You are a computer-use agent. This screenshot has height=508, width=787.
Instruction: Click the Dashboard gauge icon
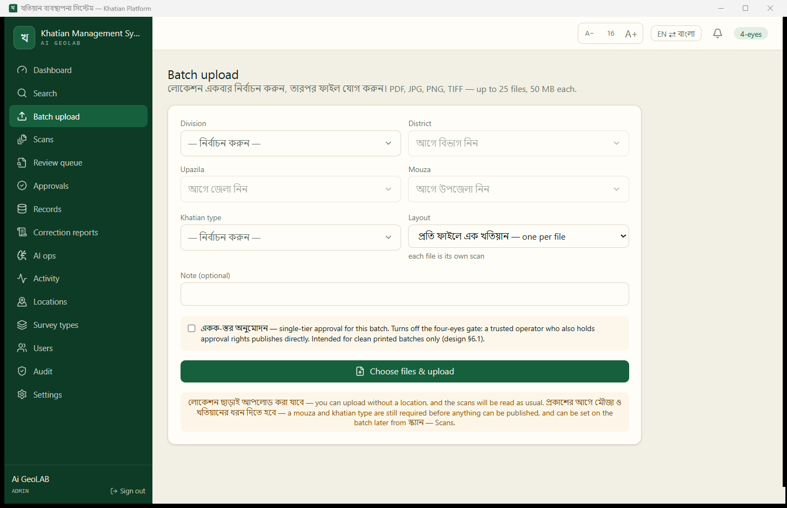[x=22, y=70]
